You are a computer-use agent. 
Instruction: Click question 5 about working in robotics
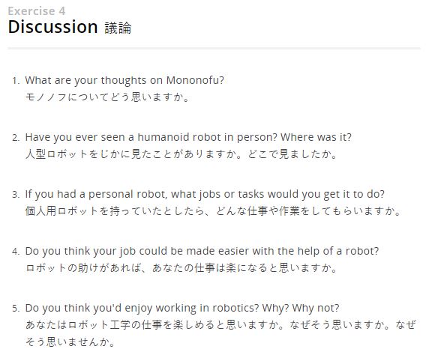pos(182,308)
